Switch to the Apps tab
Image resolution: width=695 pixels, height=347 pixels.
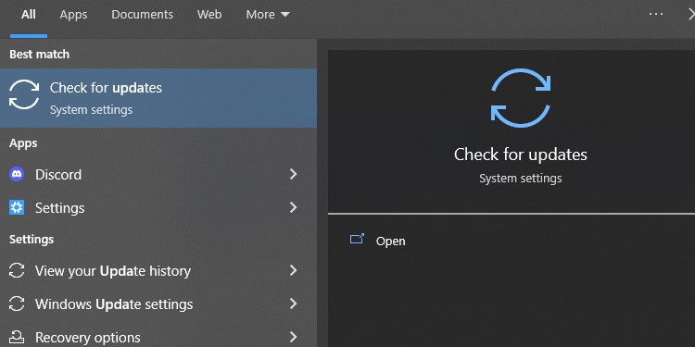click(x=73, y=15)
